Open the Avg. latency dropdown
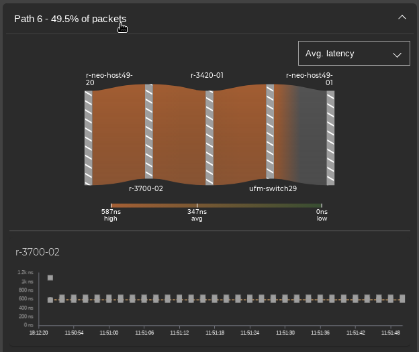 pyautogui.click(x=354, y=54)
